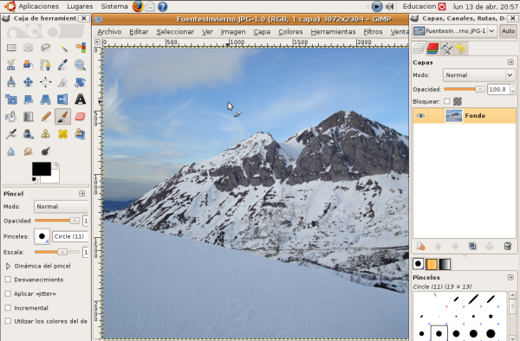Delete layer with trash icon
520x341 pixels.
tap(507, 246)
